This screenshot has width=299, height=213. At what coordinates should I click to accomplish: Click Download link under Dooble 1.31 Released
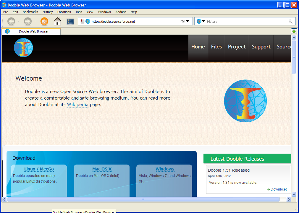pos(279,189)
